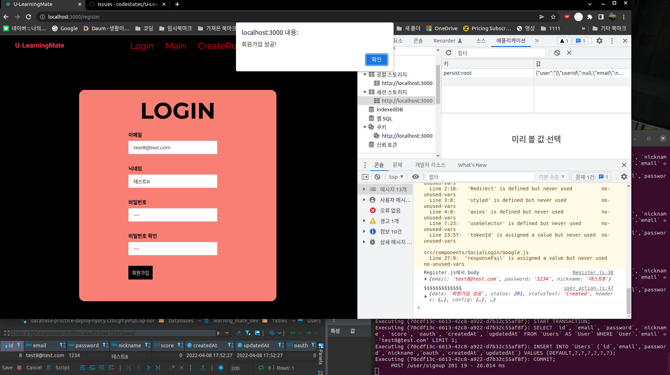
Task: Clear DBeaver filter with eraser icon
Action: 238,333
